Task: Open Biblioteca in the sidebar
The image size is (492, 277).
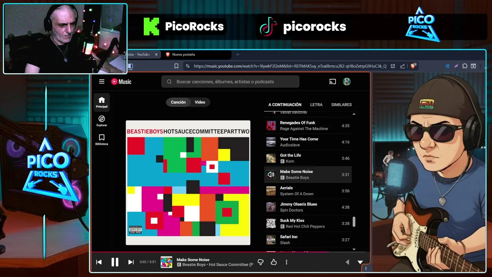Action: coord(101,140)
